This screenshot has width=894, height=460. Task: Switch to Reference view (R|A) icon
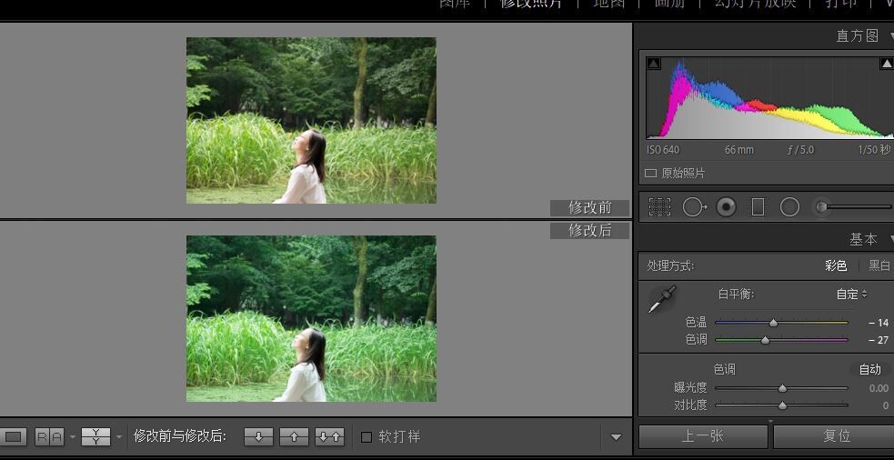[50, 436]
